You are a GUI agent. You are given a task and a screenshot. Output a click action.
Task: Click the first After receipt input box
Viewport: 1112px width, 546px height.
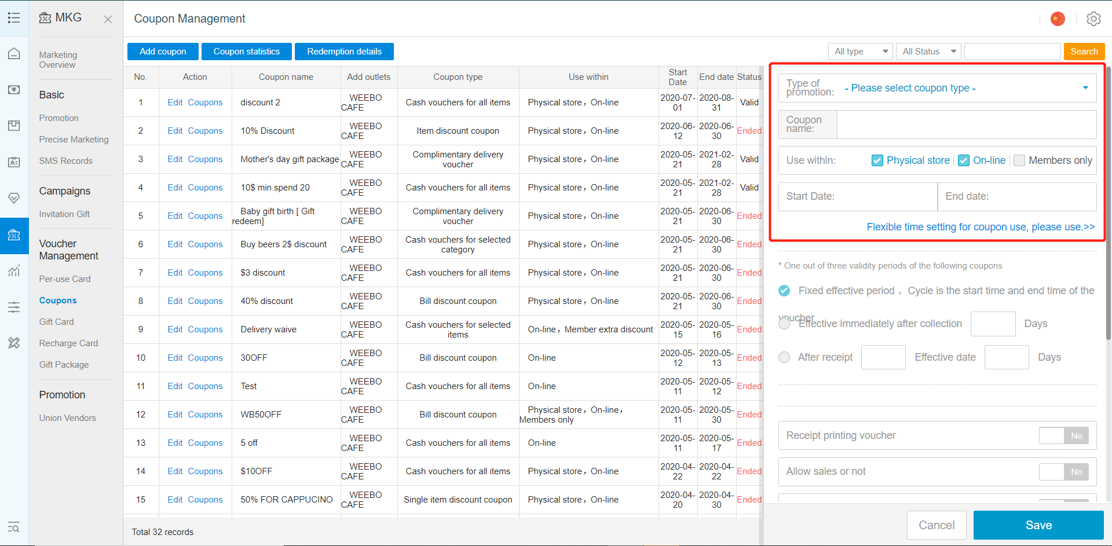[x=883, y=357]
